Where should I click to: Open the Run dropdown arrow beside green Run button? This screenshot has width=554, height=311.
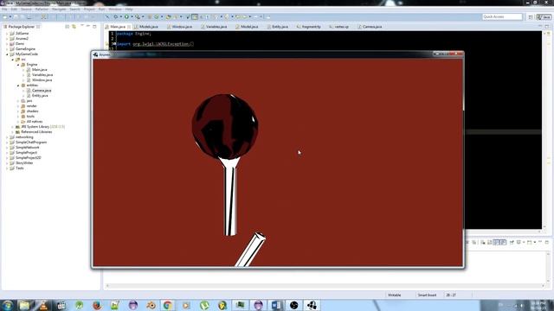click(132, 16)
